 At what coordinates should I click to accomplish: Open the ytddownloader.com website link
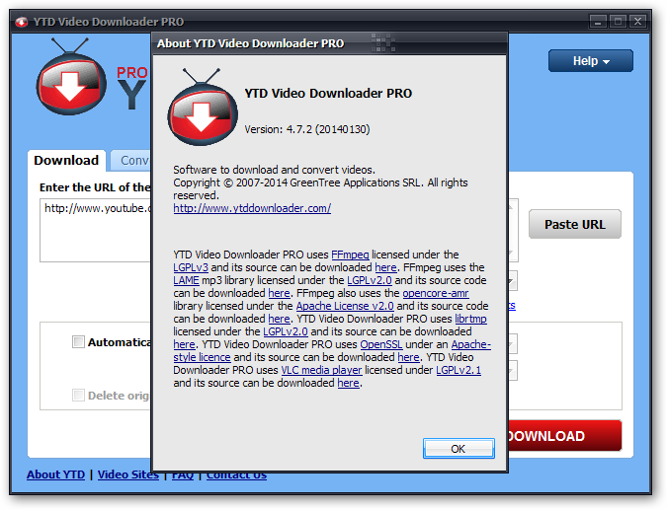252,208
